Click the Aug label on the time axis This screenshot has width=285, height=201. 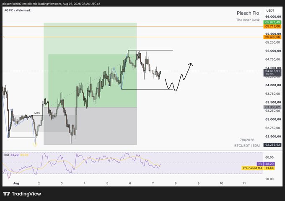[16, 183]
